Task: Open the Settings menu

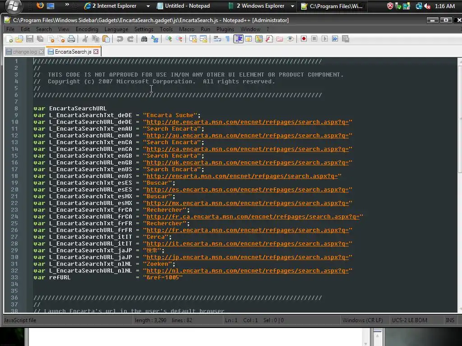Action: pyautogui.click(x=144, y=29)
